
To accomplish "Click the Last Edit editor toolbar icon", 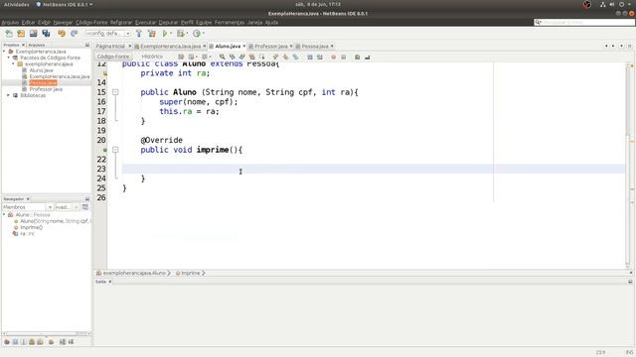I will [x=181, y=58].
